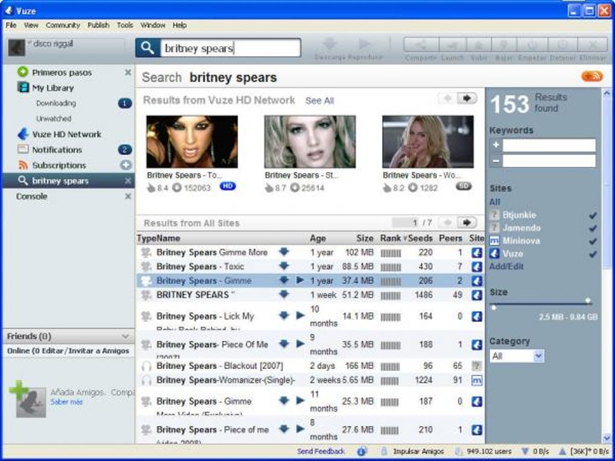Toggle the Jamendo site checkmark
This screenshot has height=461, width=615.
593,228
